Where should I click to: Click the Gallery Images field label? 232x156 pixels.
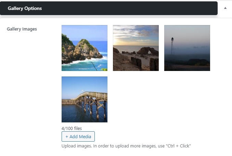click(22, 29)
